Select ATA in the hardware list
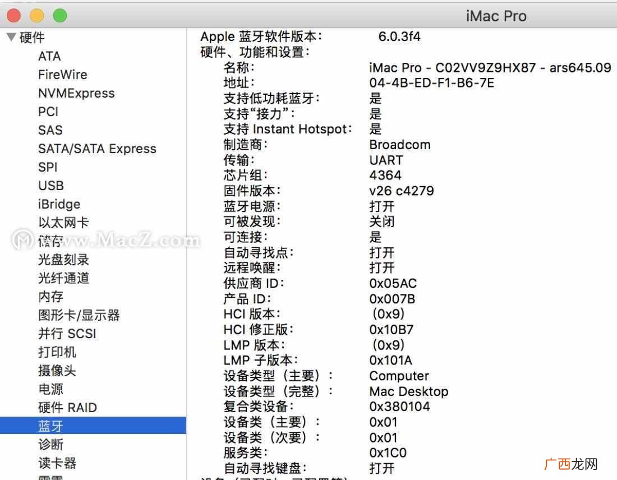This screenshot has height=480, width=617. [x=49, y=56]
